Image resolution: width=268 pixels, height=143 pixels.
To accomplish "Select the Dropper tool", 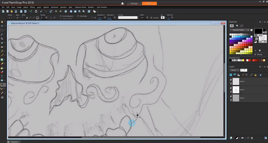I will [2, 34].
